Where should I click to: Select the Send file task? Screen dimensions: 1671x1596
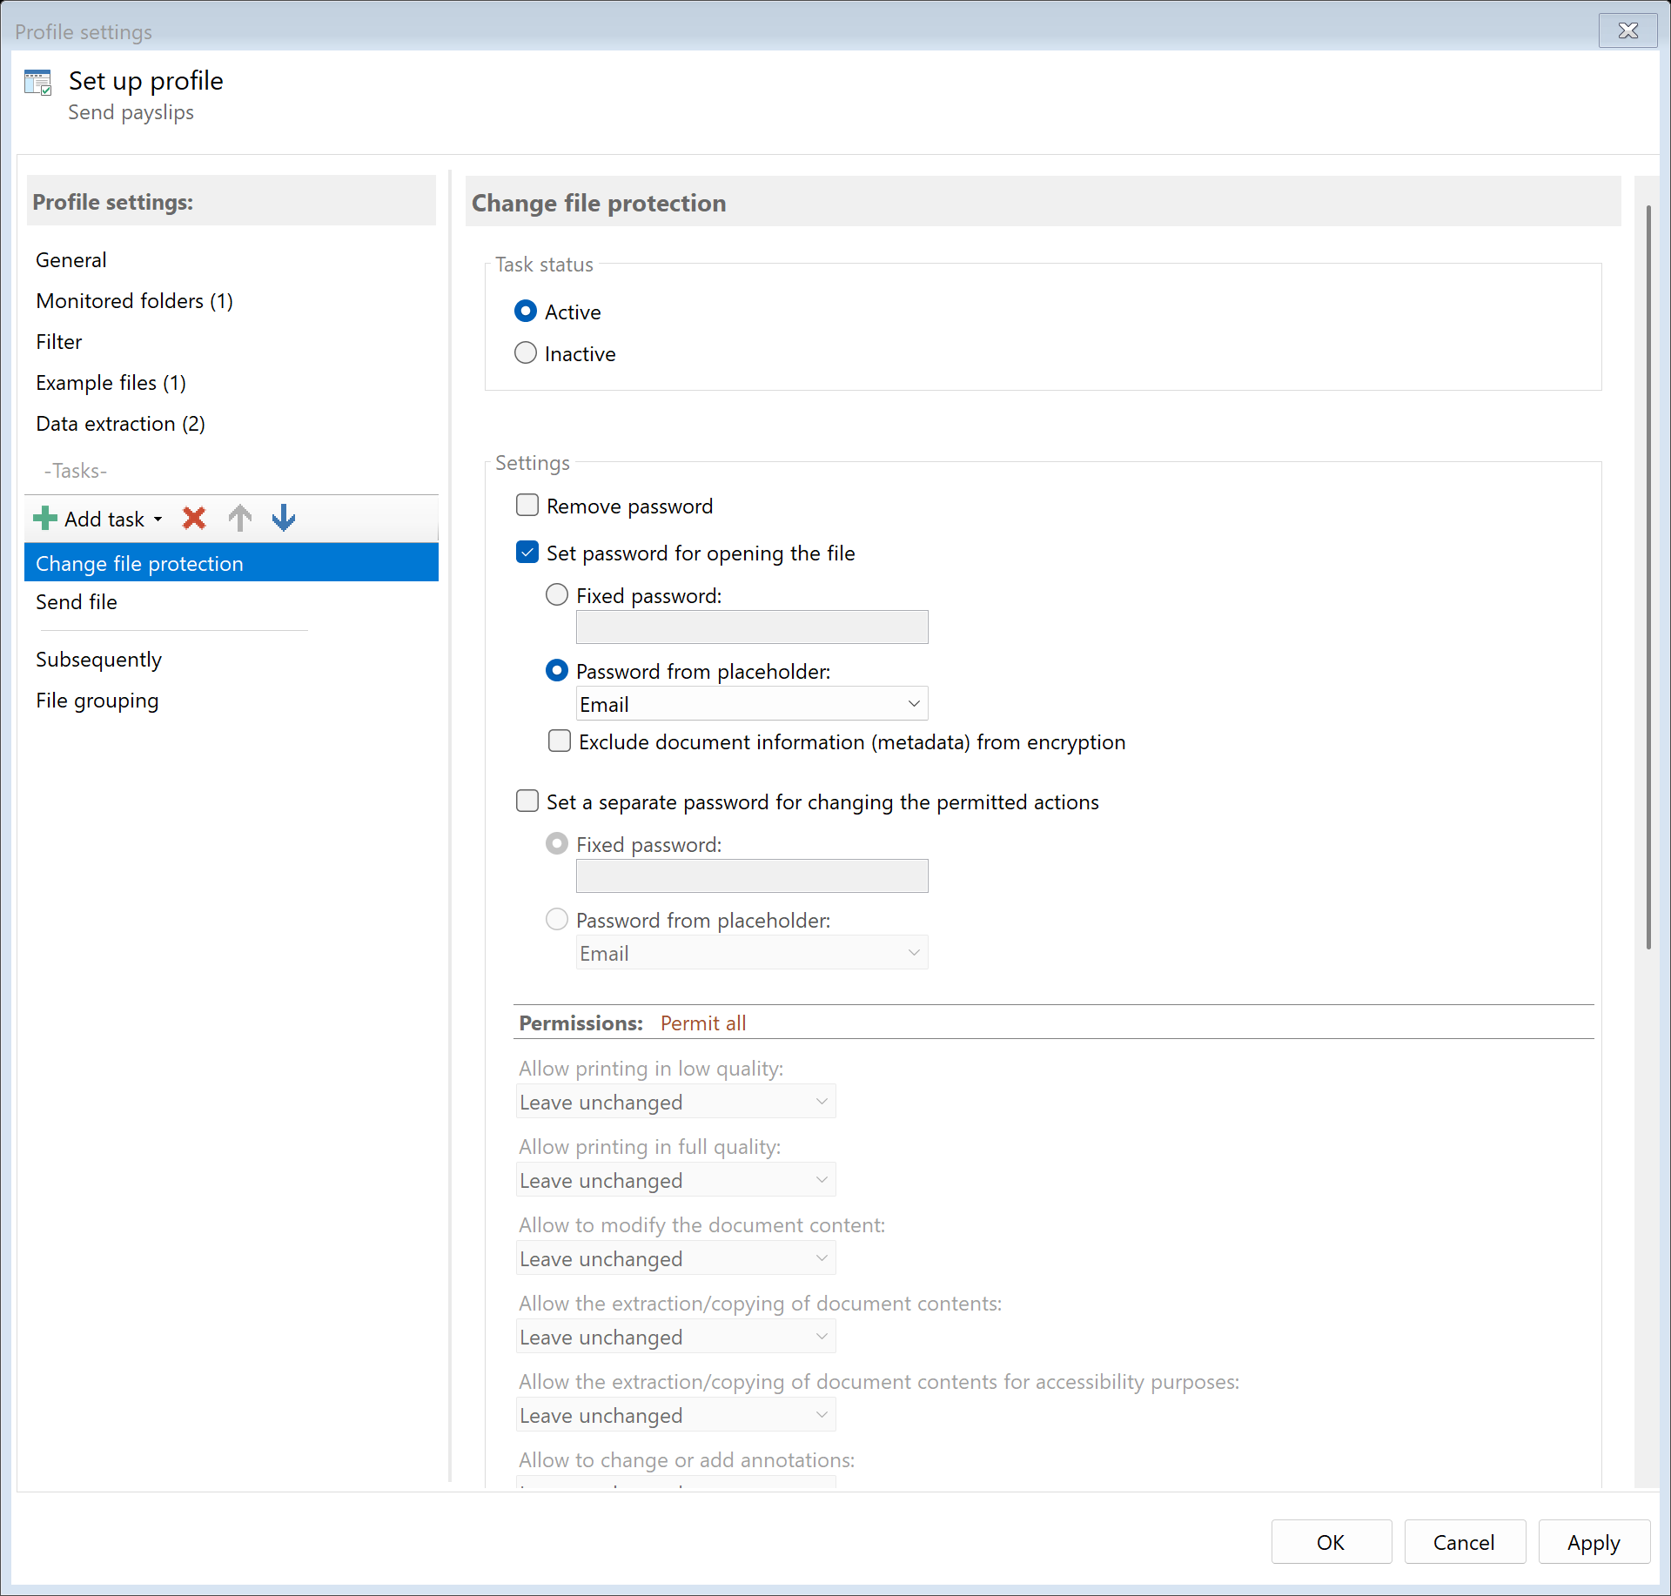click(x=77, y=601)
